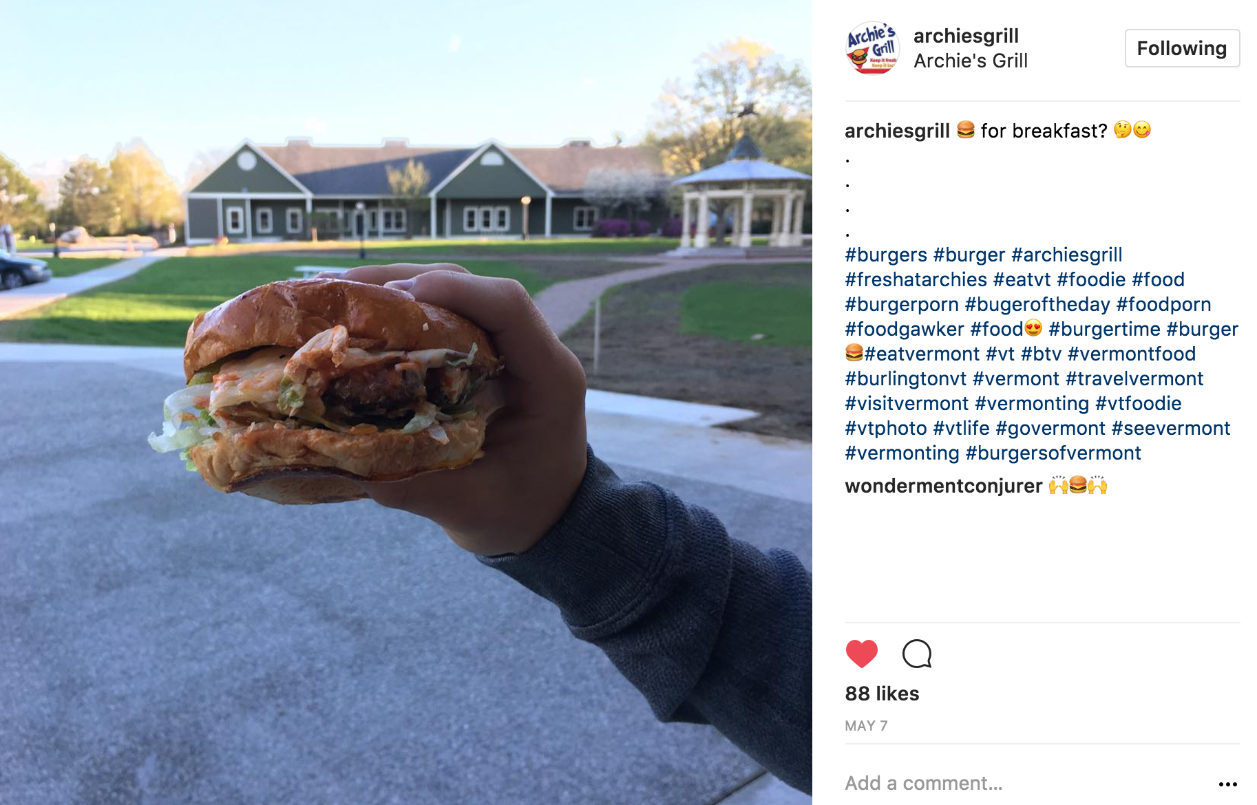The width and height of the screenshot is (1257, 805).
Task: Open the #burgers hashtag
Action: click(x=886, y=255)
